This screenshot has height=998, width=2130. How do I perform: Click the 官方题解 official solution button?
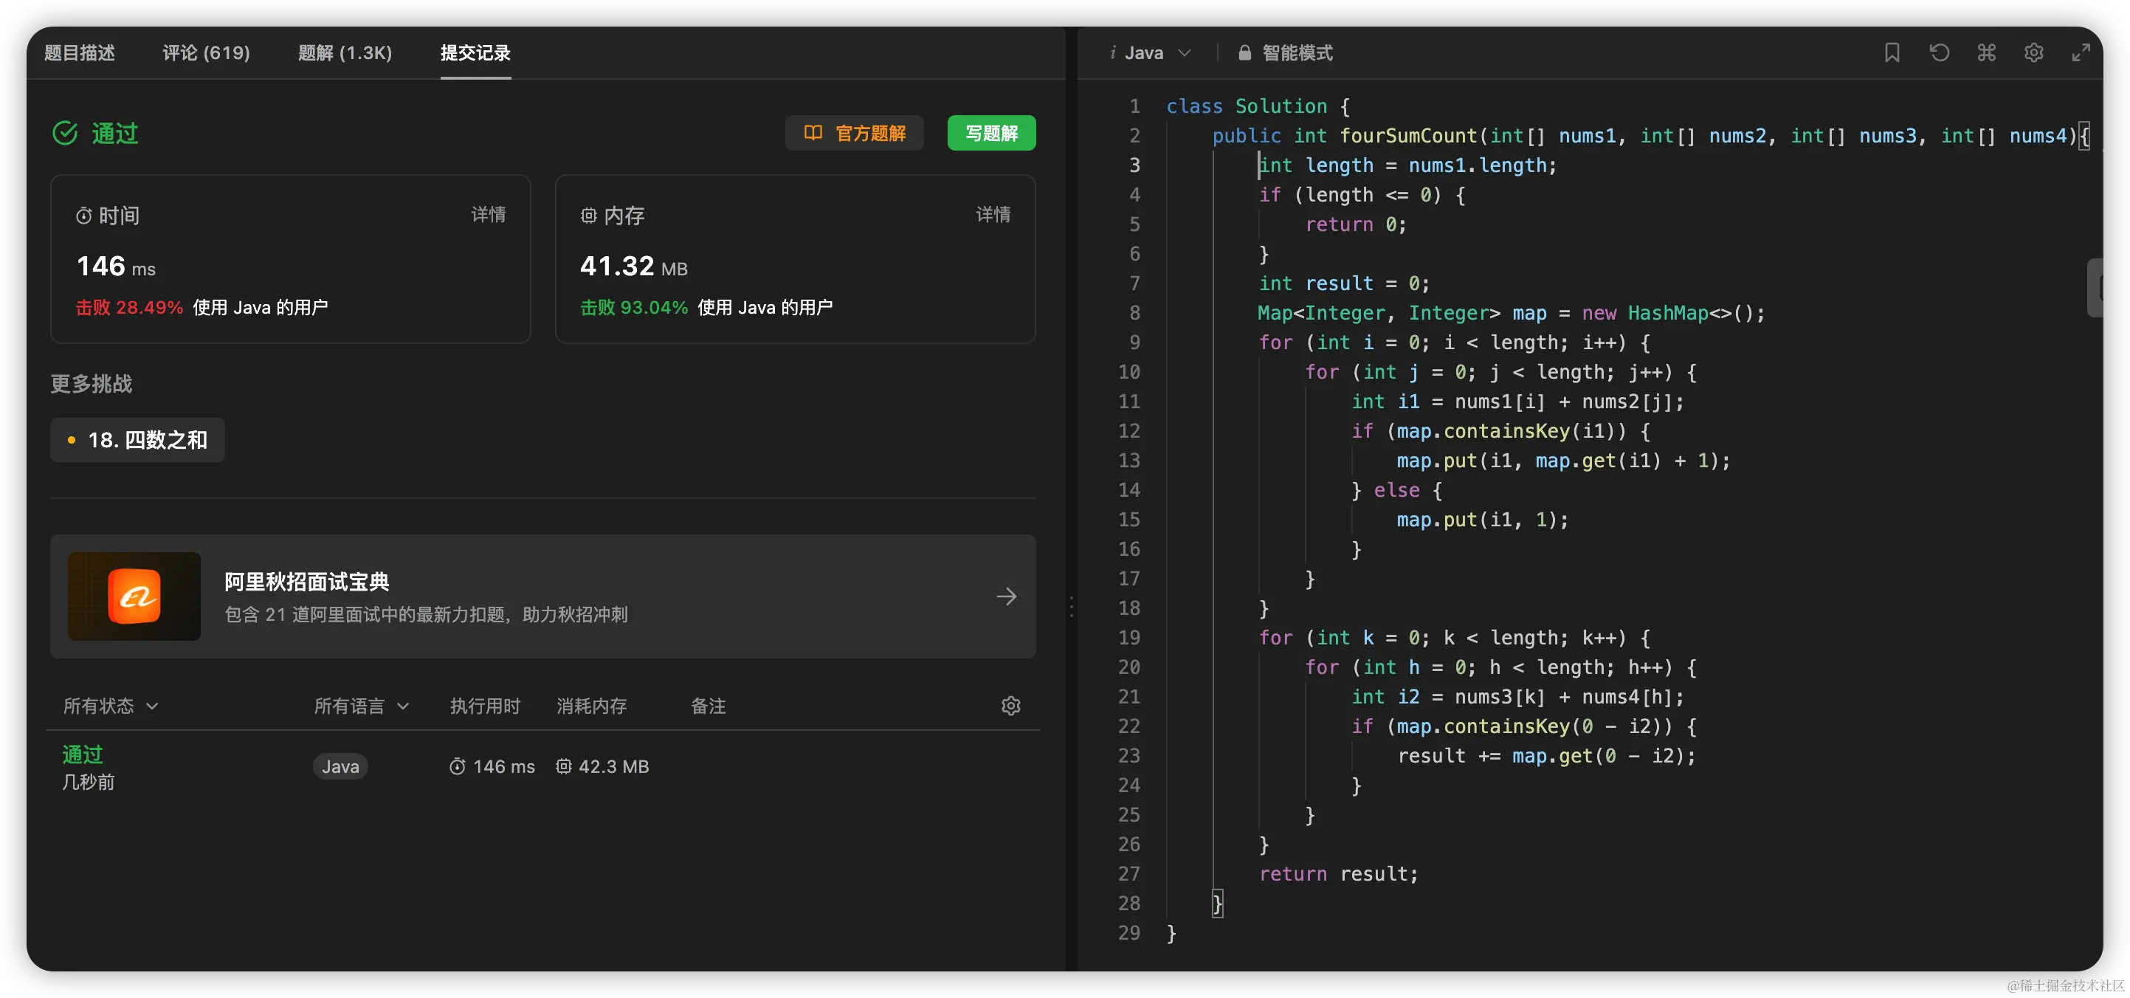[854, 133]
